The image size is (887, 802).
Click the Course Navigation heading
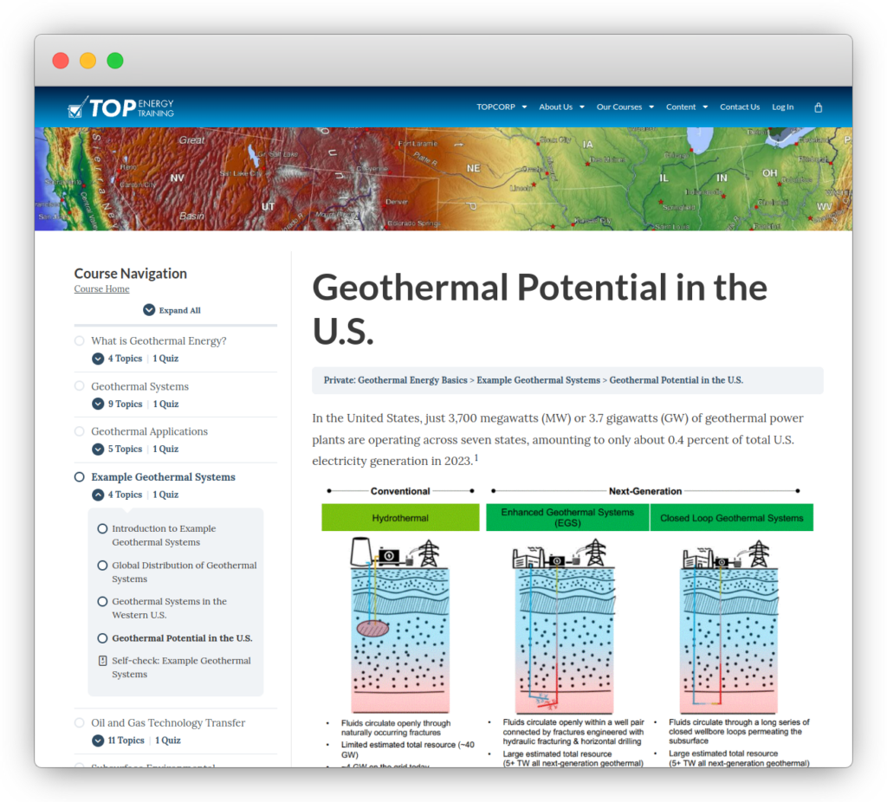click(131, 274)
